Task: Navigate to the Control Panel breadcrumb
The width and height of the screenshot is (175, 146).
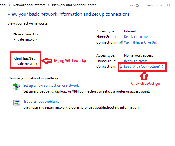Action: click(3, 5)
